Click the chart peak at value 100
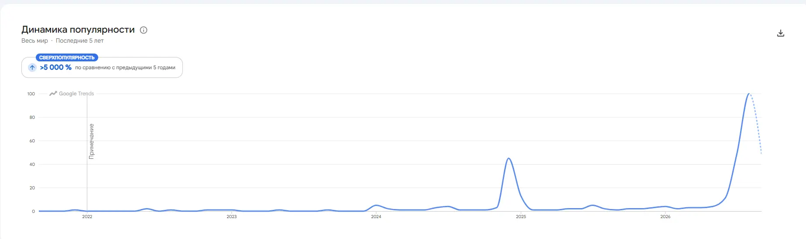Viewport: 806px width, 239px height. tap(749, 94)
